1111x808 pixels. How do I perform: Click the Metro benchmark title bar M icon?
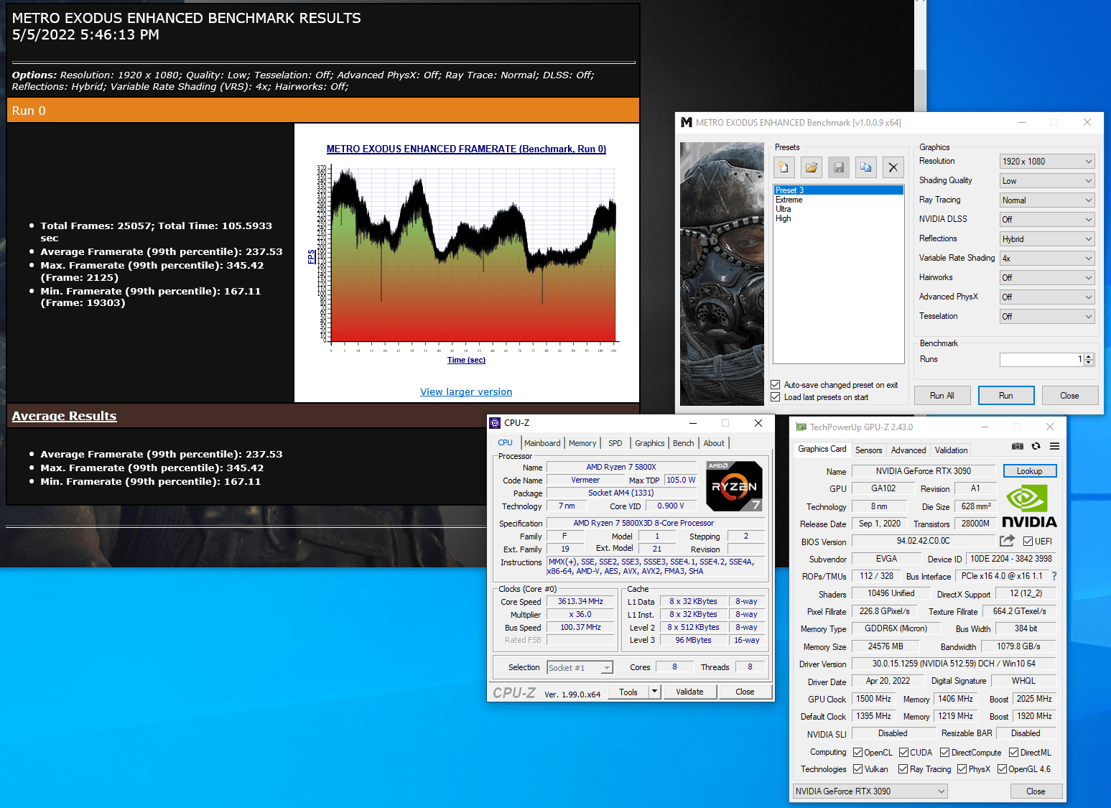pos(686,123)
